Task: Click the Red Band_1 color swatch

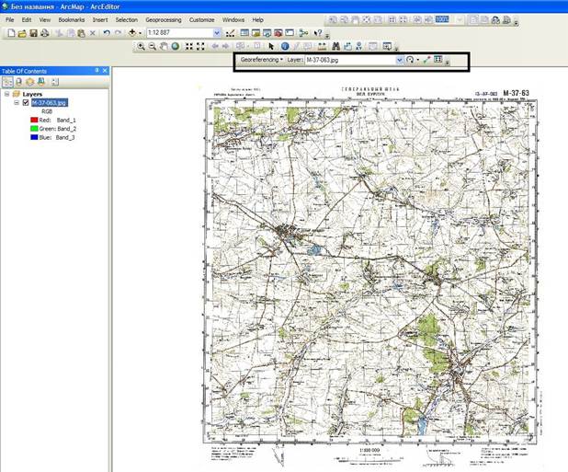Action: [34, 120]
